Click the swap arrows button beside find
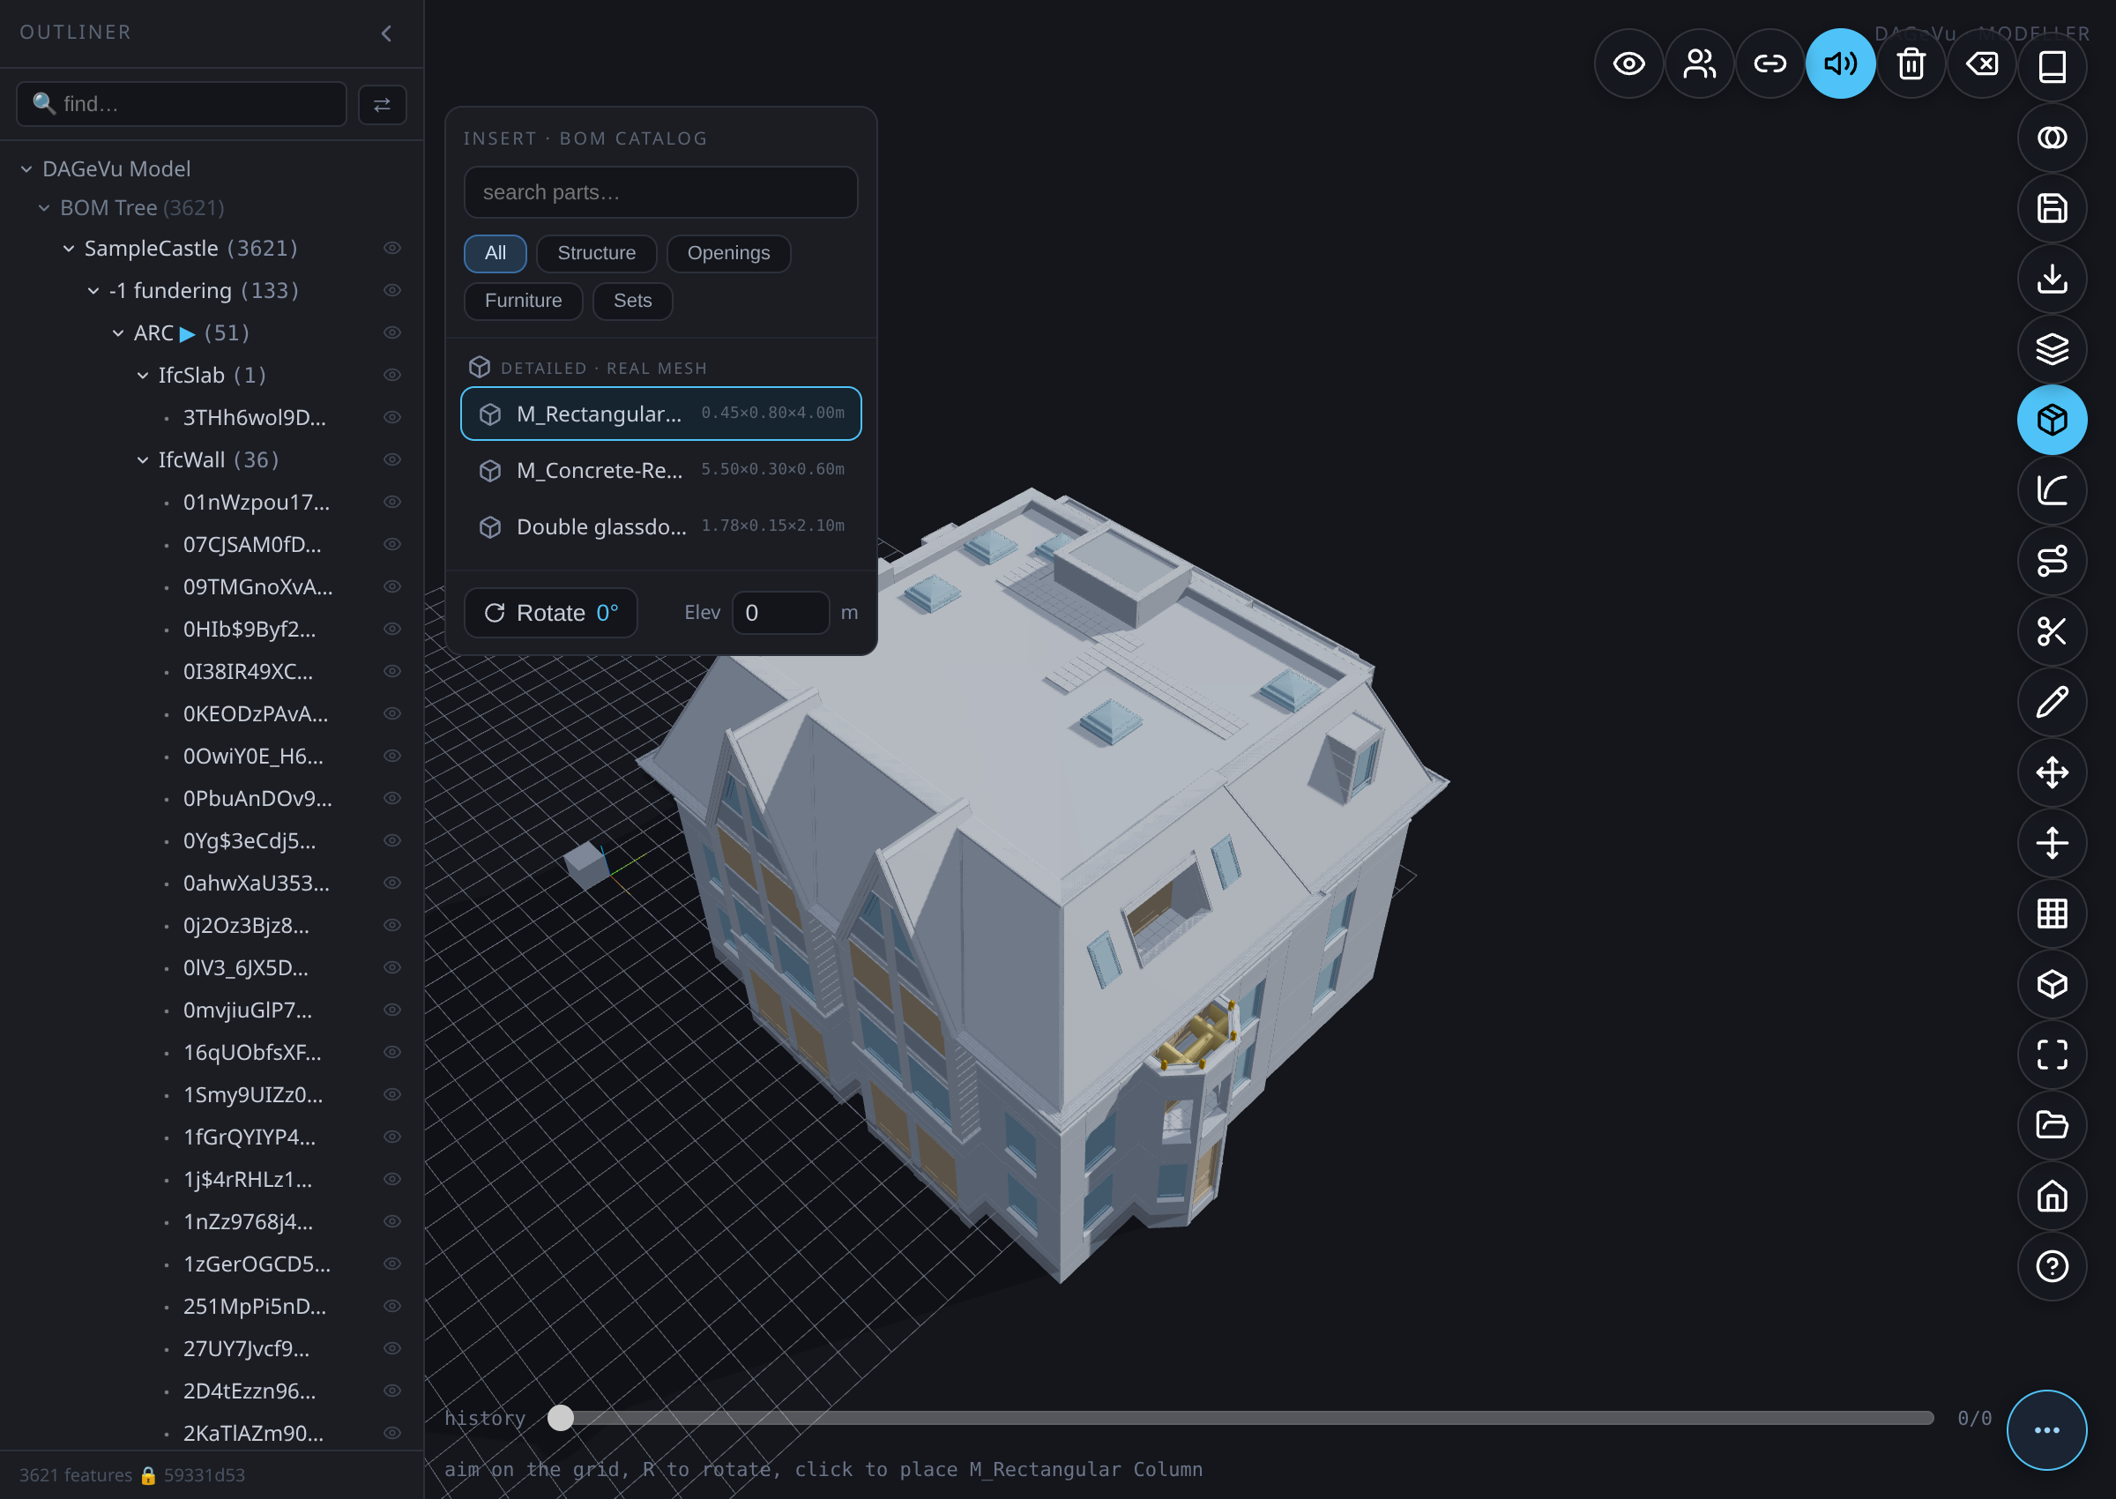This screenshot has width=2116, height=1499. click(382, 104)
